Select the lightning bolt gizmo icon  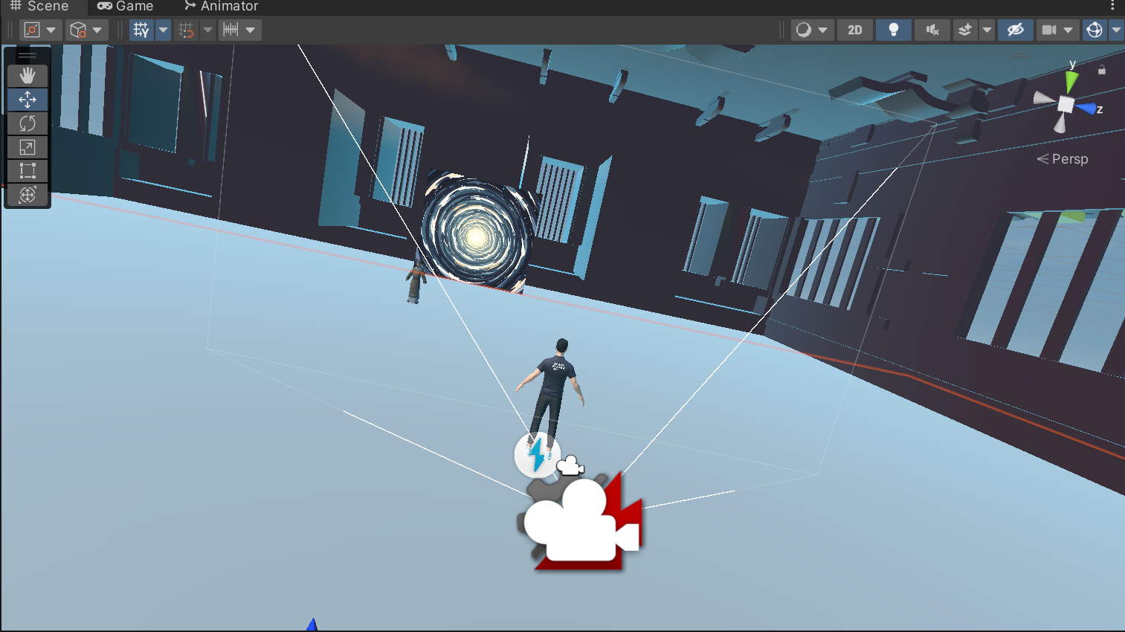[537, 455]
